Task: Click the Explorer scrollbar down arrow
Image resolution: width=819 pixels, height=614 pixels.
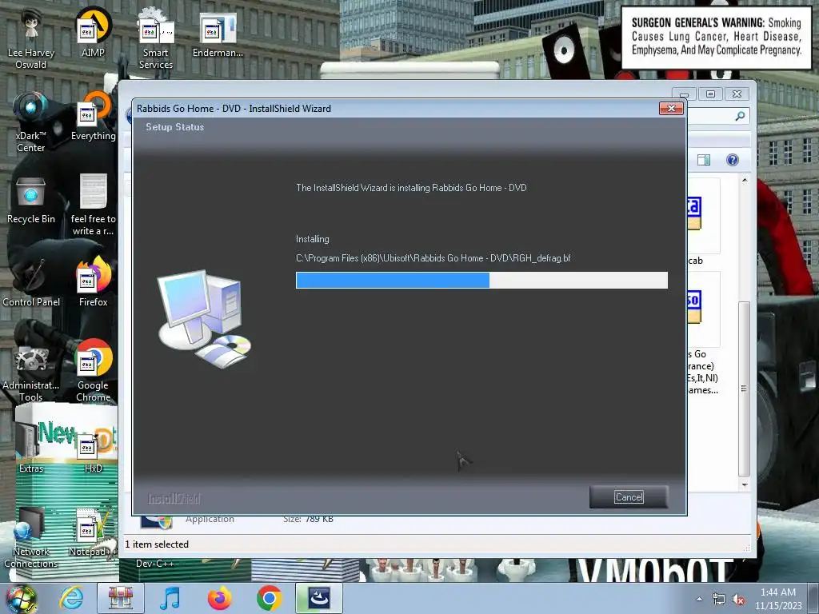Action: click(745, 485)
